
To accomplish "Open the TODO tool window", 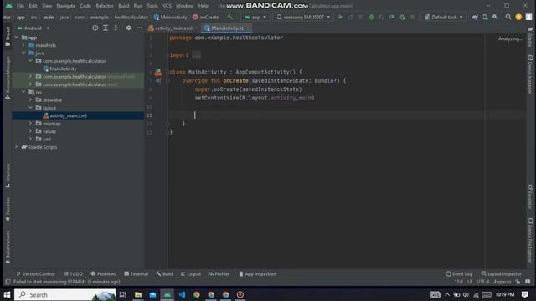I will [73, 274].
